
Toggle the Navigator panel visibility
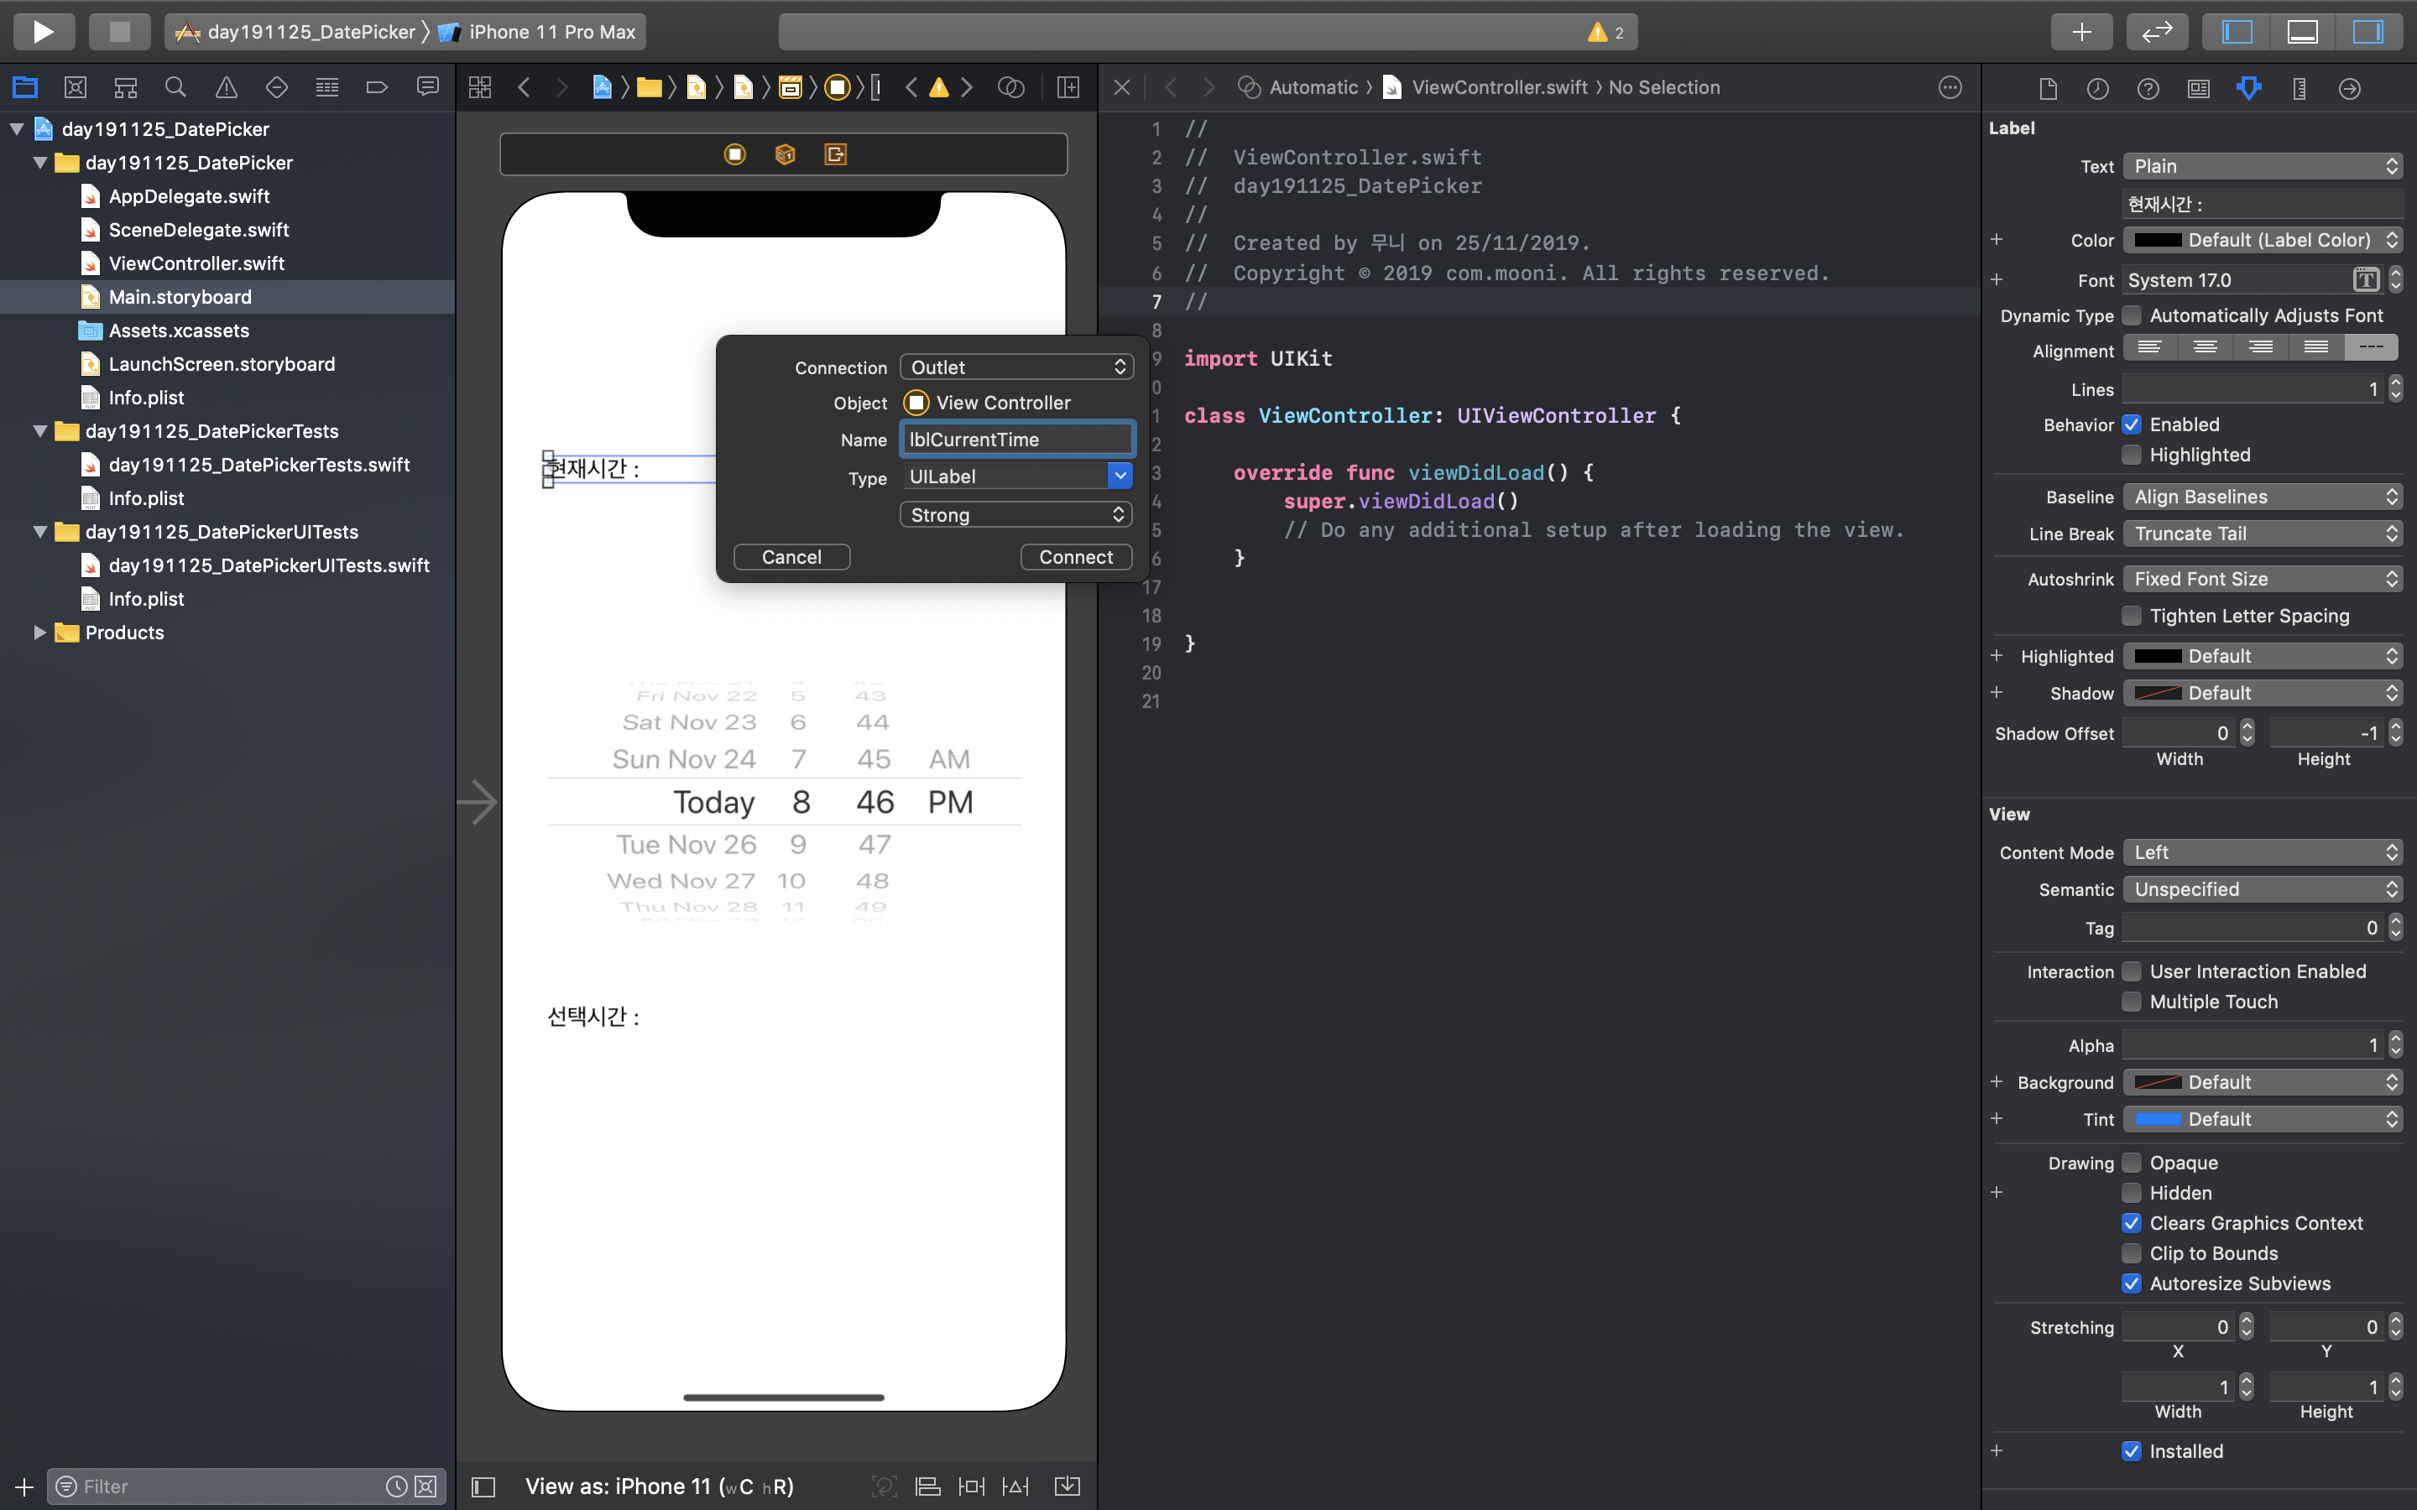click(x=2237, y=31)
